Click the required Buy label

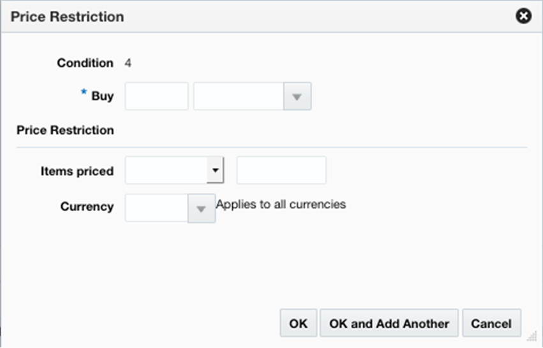[x=102, y=96]
